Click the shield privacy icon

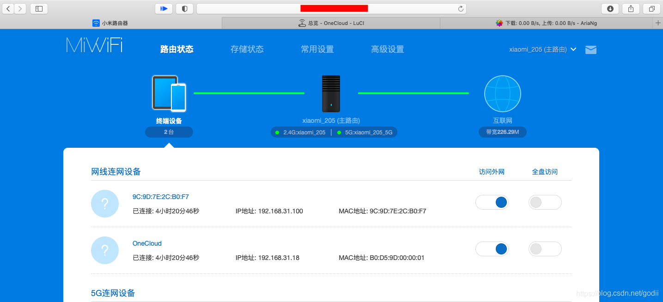(x=184, y=8)
